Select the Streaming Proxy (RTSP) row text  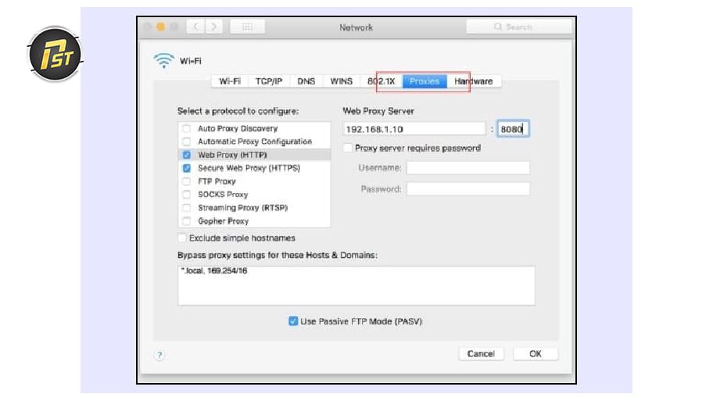pos(243,208)
